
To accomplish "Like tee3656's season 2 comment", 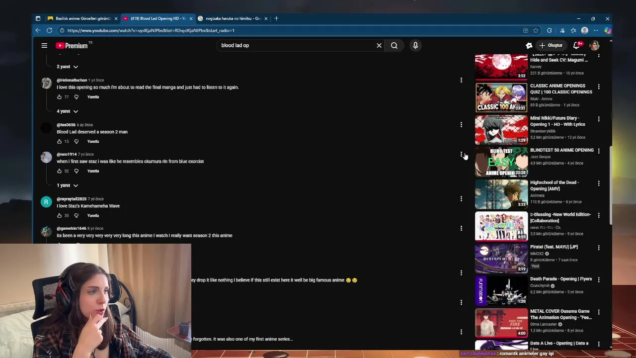I will click(59, 141).
